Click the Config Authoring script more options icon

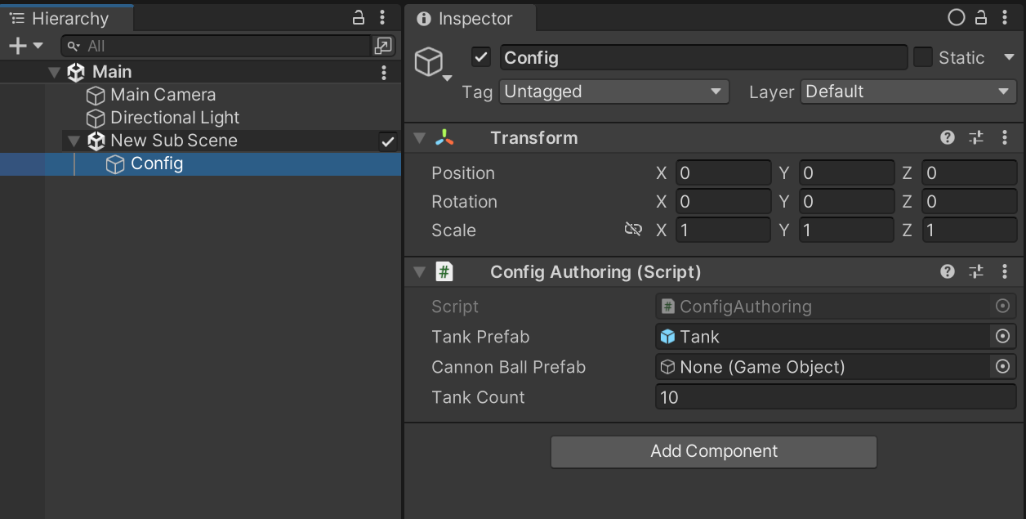(1005, 272)
